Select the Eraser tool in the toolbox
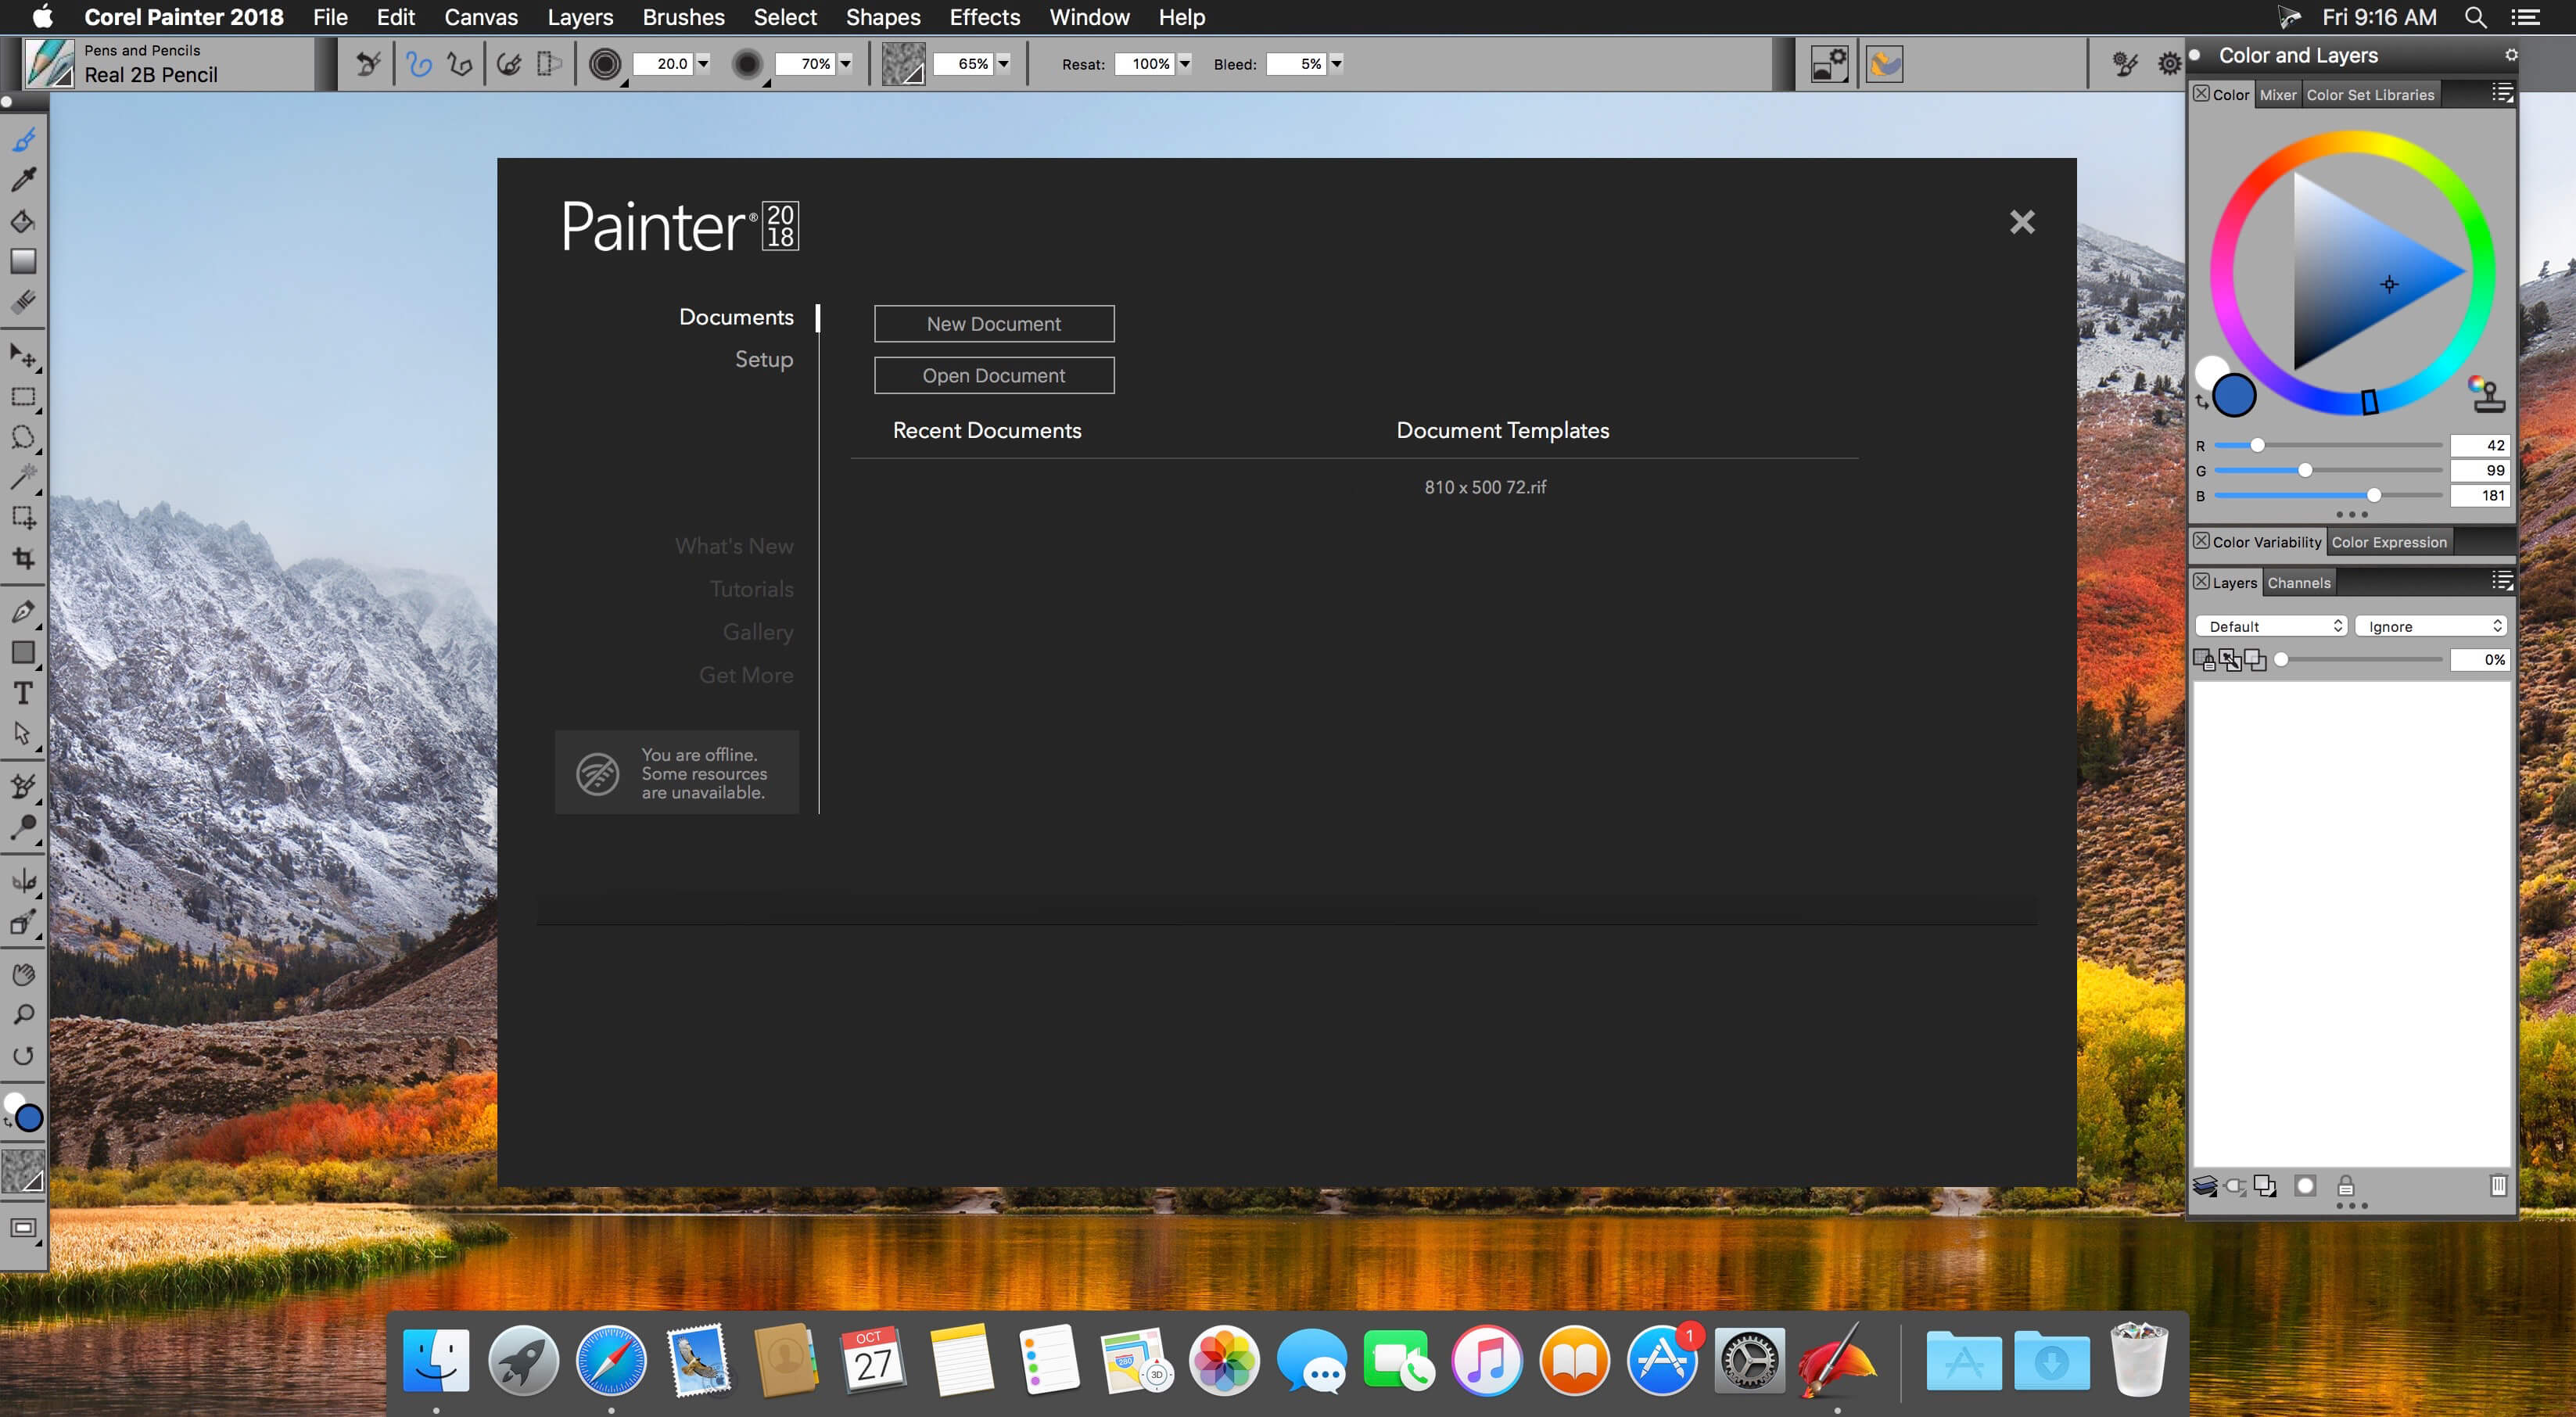2576x1417 pixels. tap(24, 302)
